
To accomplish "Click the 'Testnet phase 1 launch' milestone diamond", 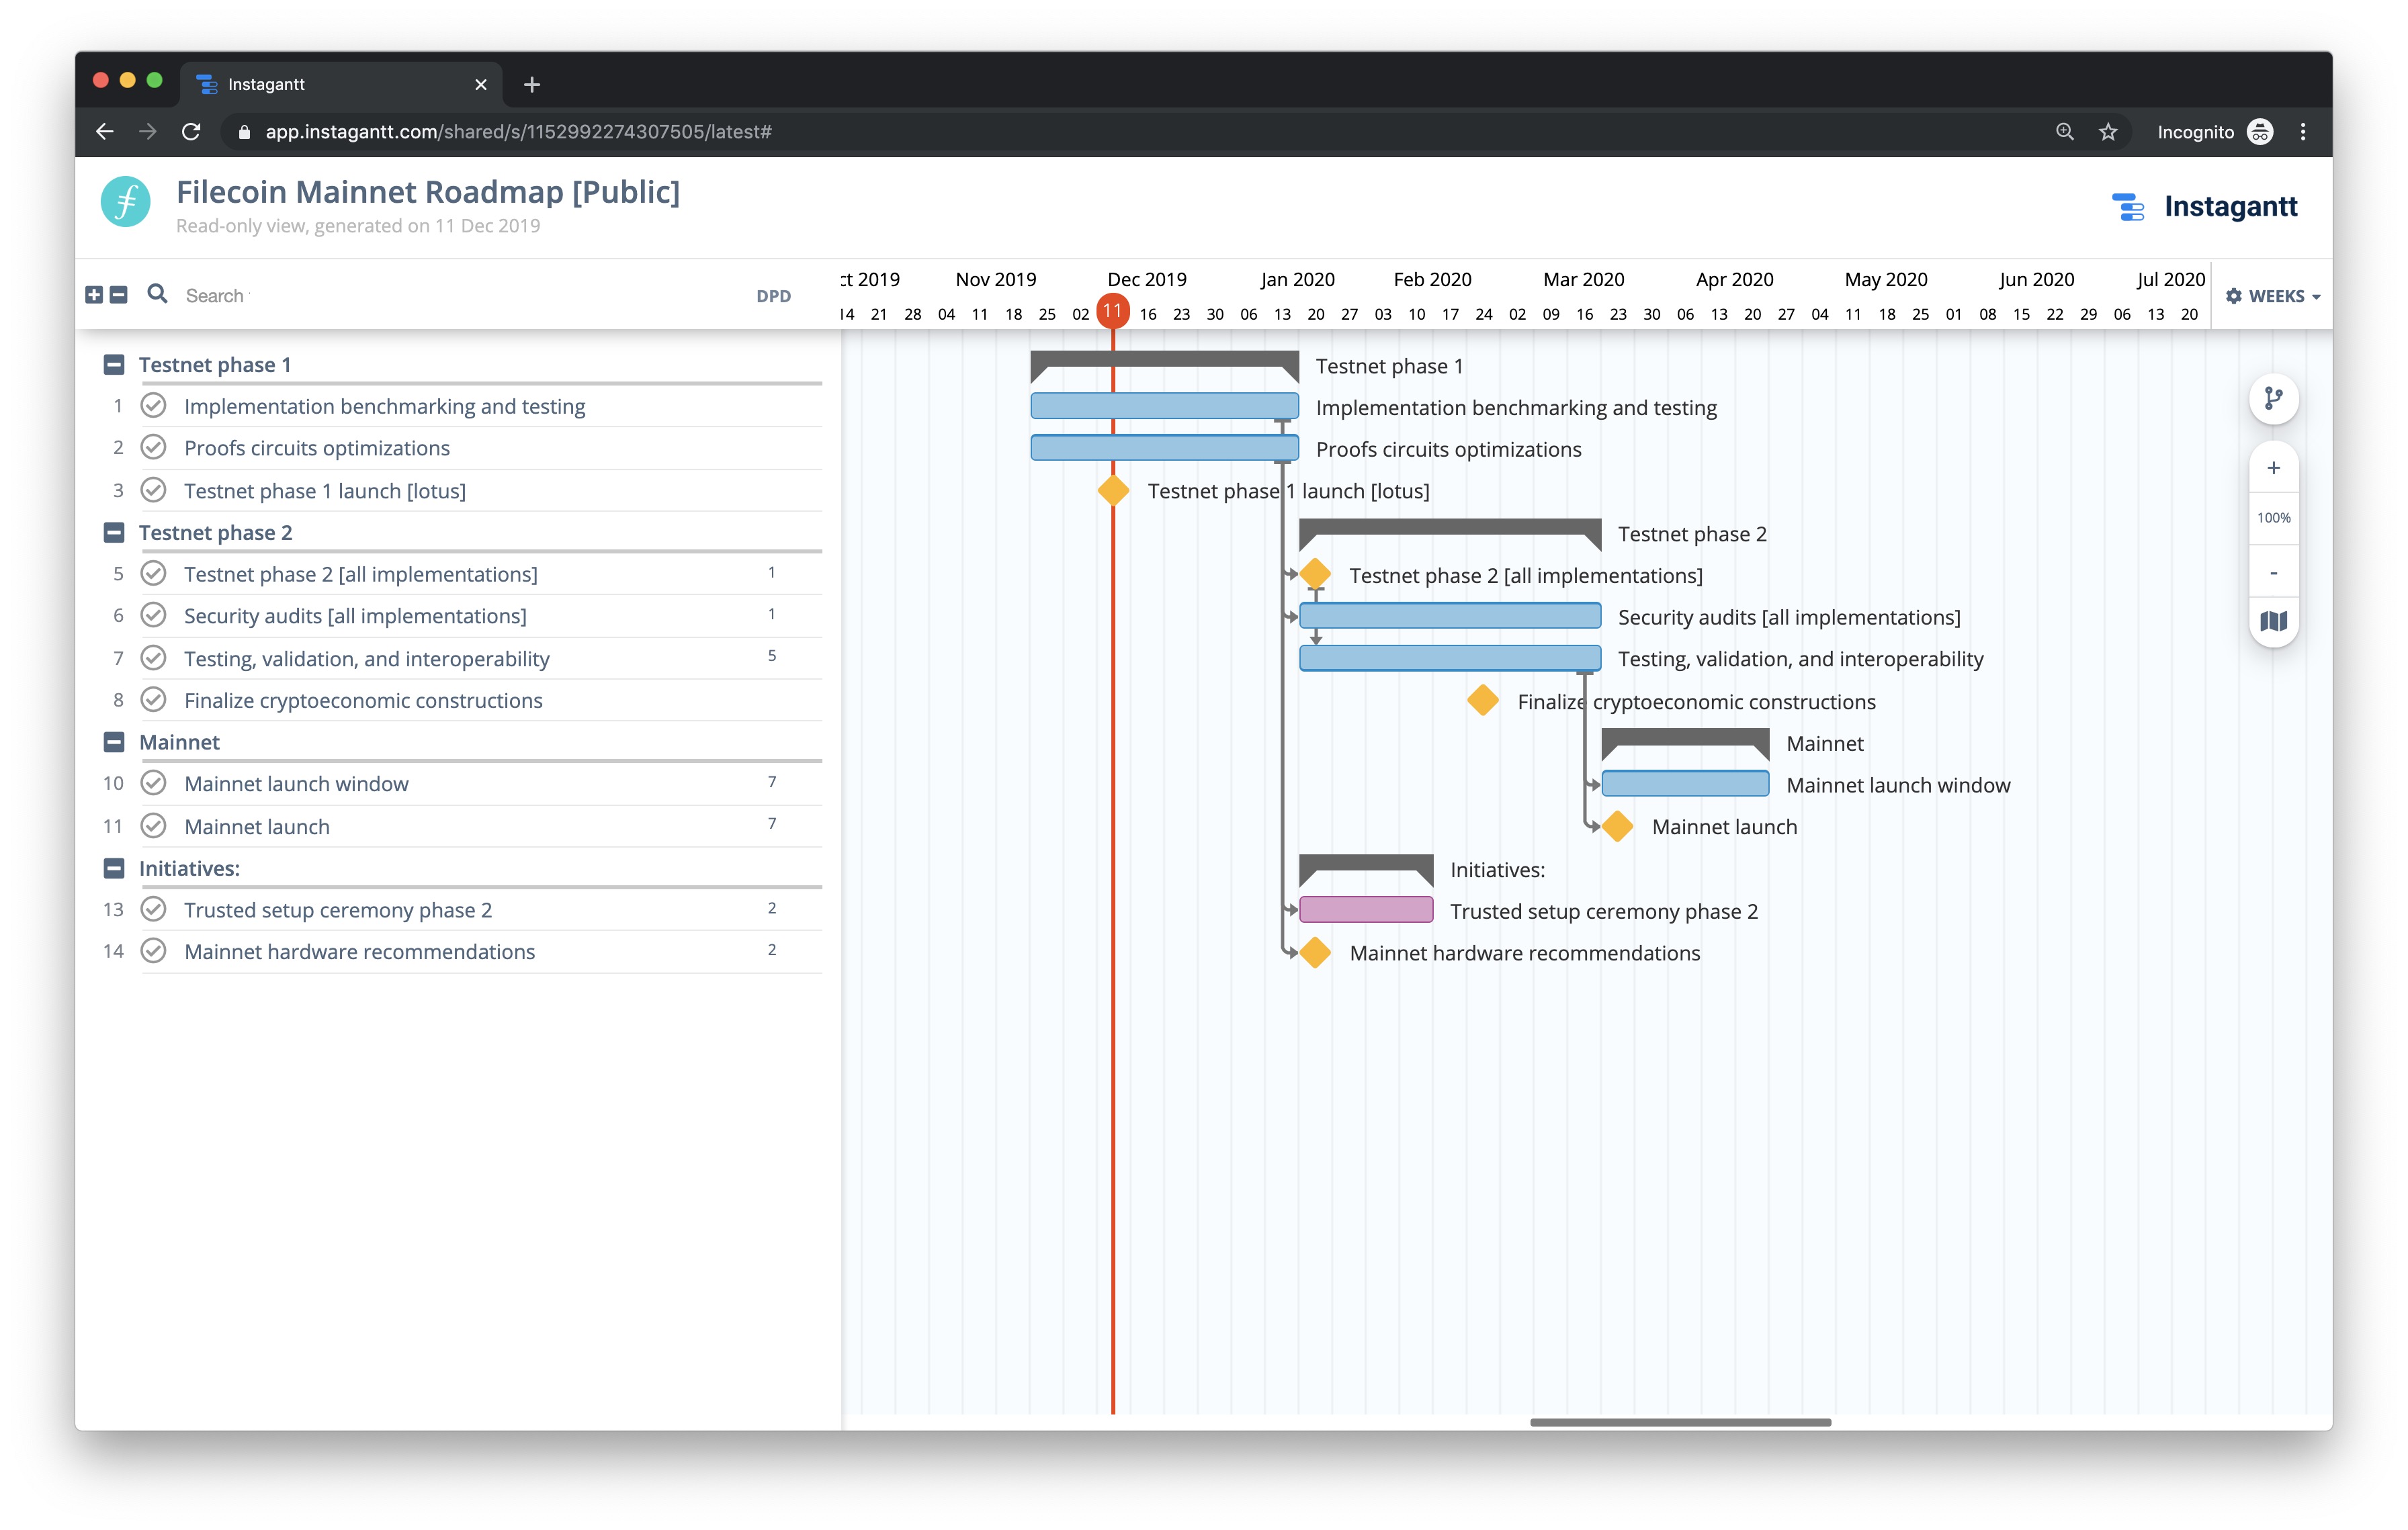I will [x=1113, y=491].
